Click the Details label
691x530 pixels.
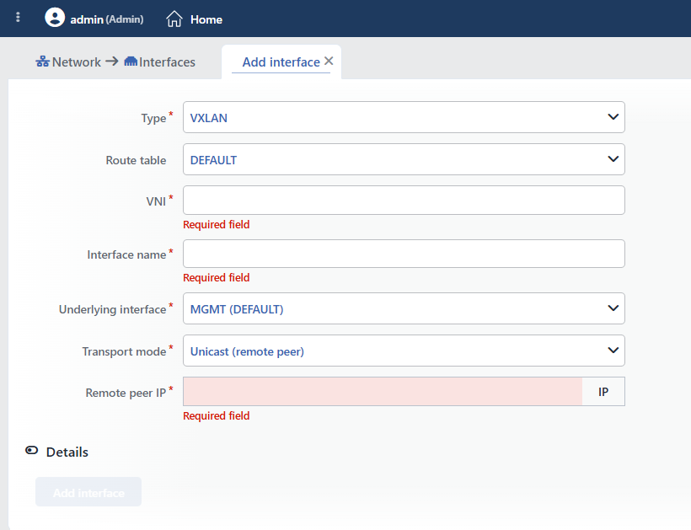[67, 452]
